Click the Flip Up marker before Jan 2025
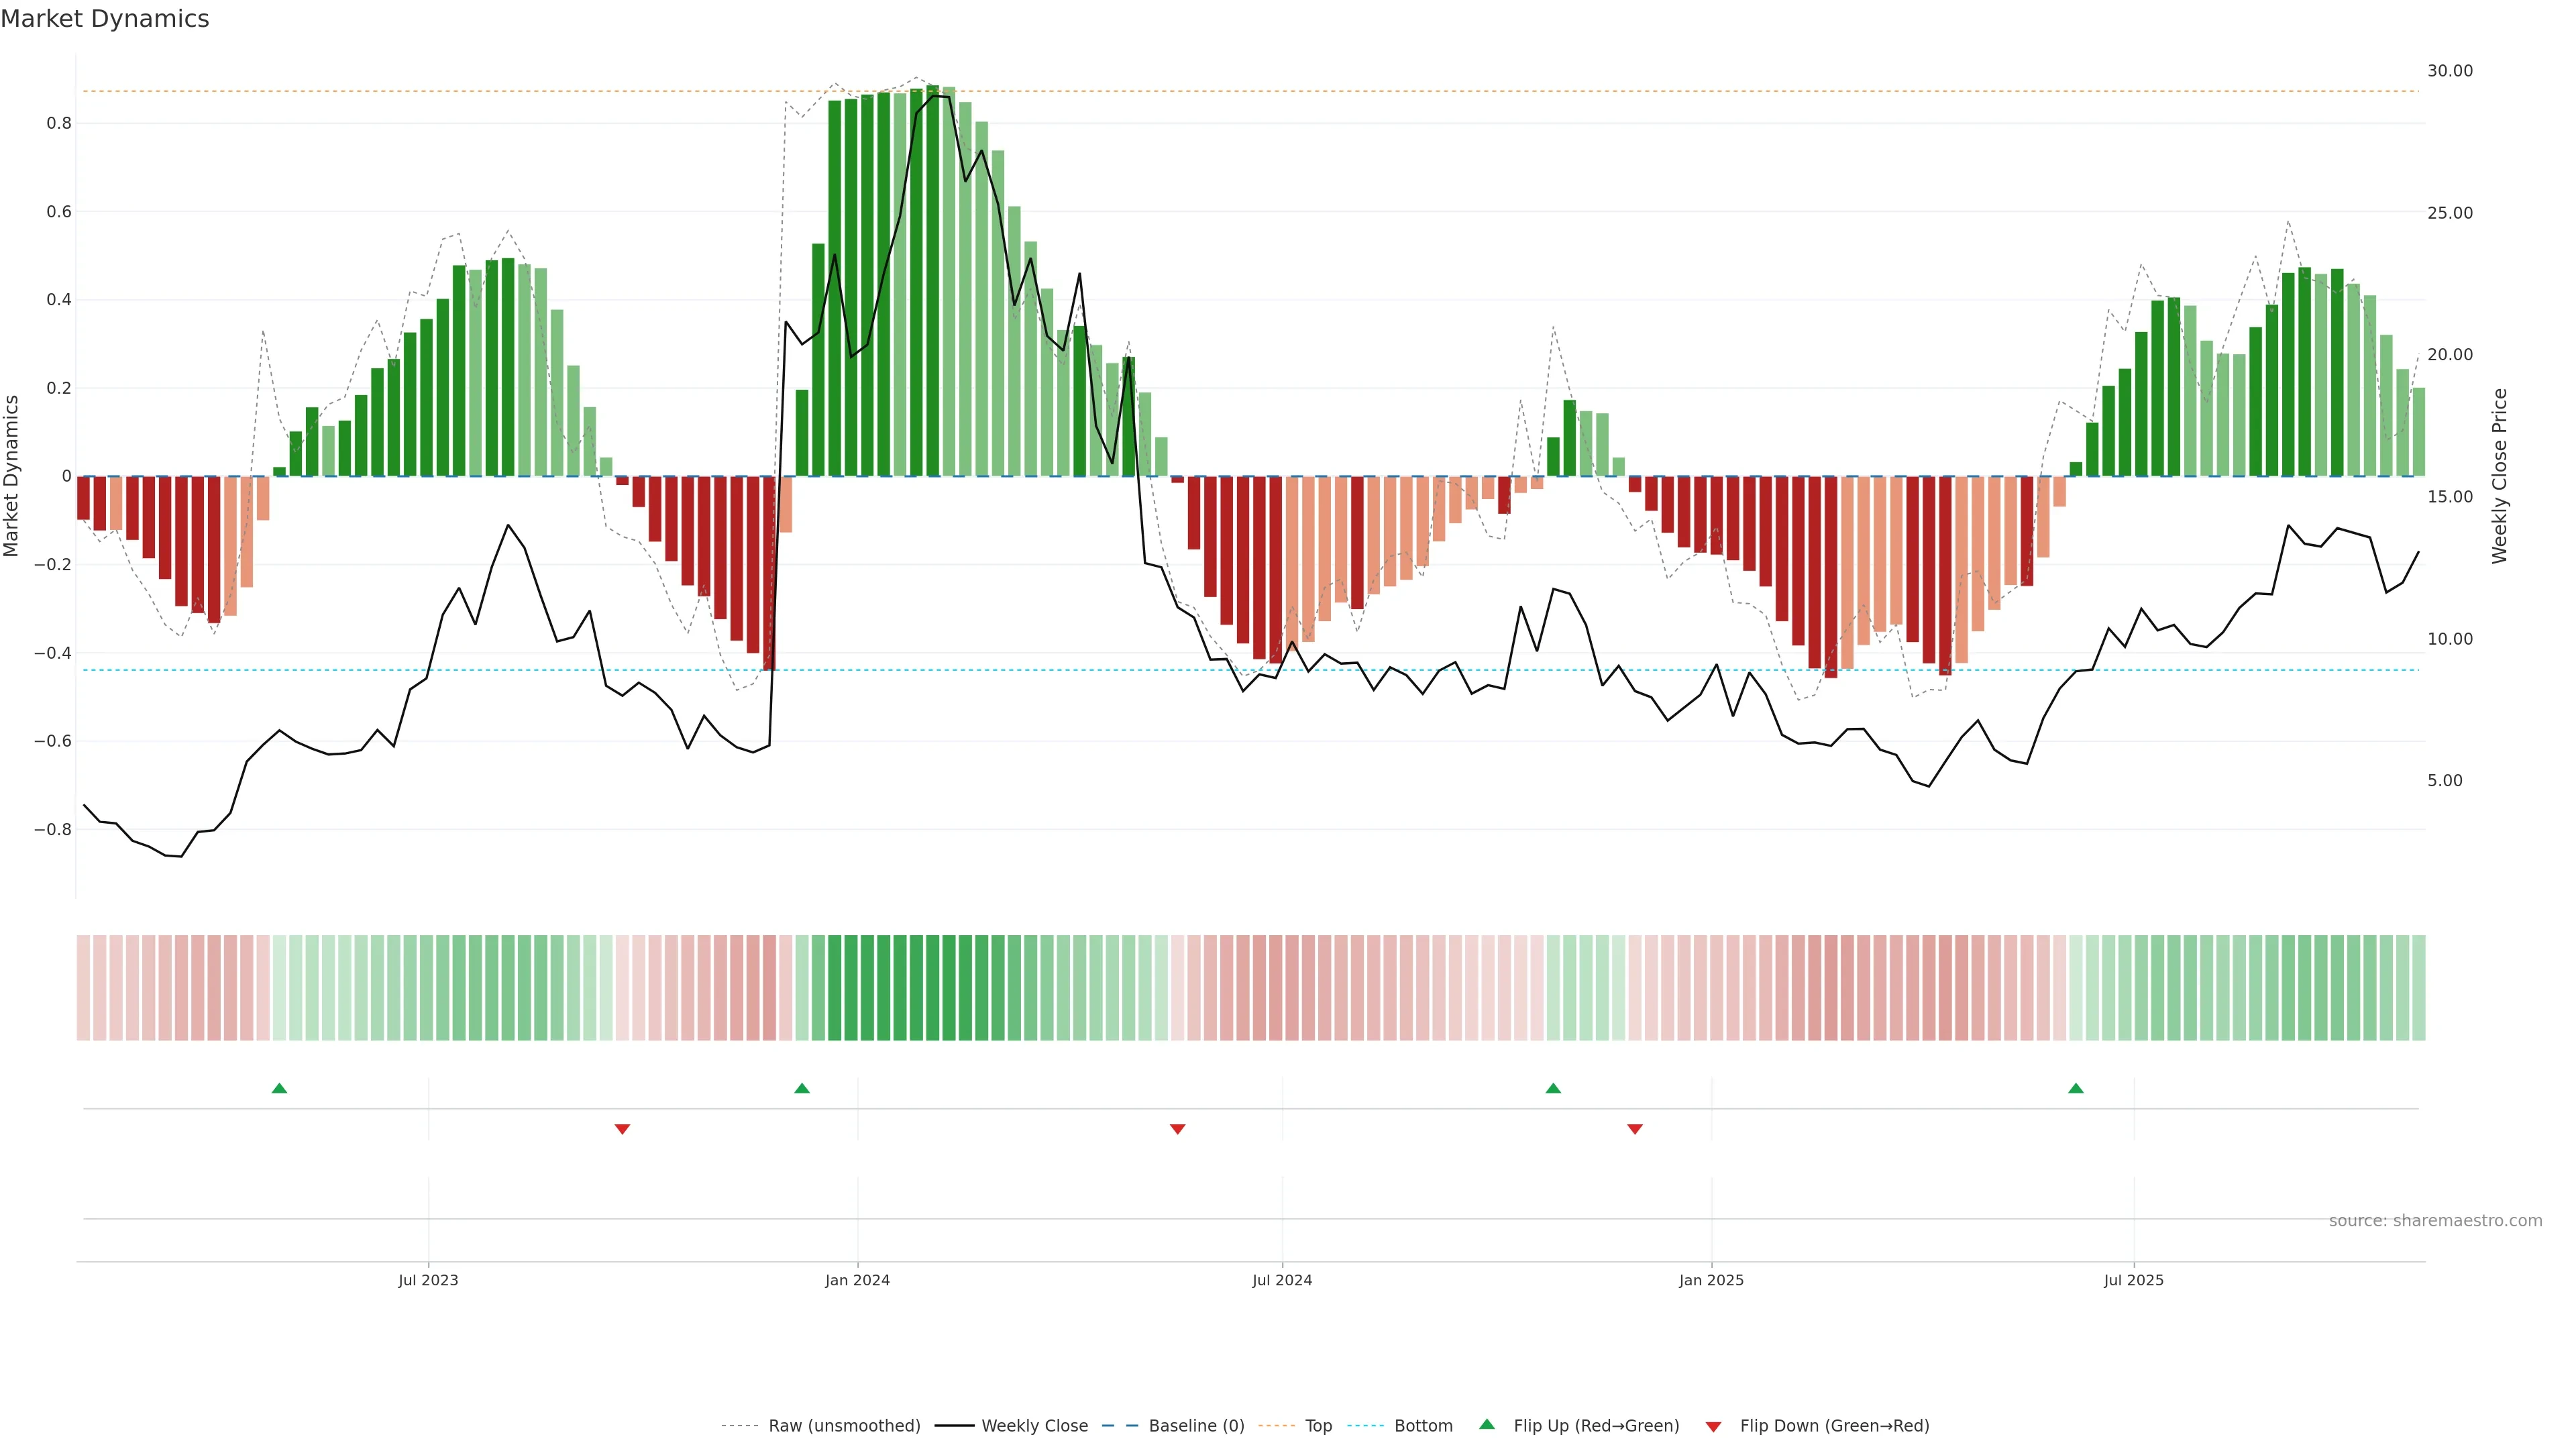The height and width of the screenshot is (1449, 2576). click(x=1553, y=1088)
